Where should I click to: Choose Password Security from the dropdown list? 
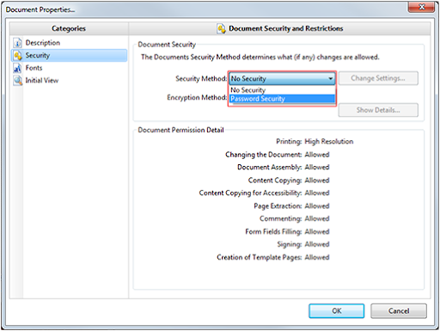pyautogui.click(x=282, y=99)
